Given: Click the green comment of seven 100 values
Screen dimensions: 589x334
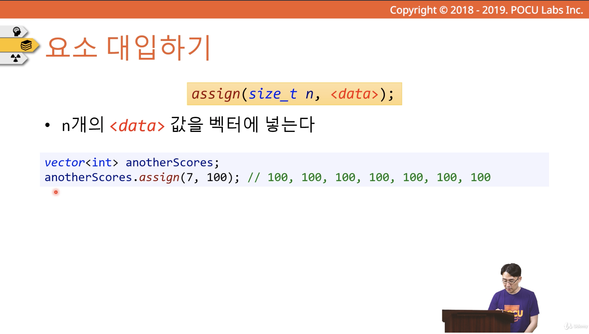Looking at the screenshot, I should [x=369, y=177].
